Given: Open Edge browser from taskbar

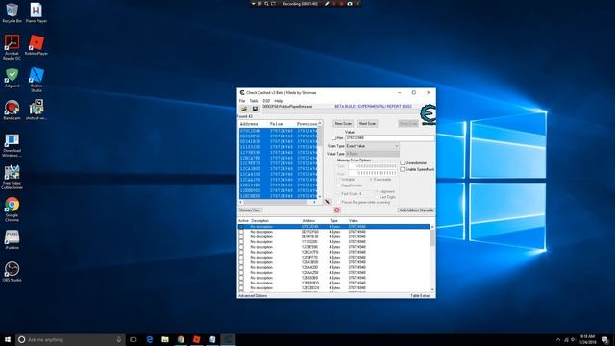Looking at the screenshot, I should (x=150, y=339).
